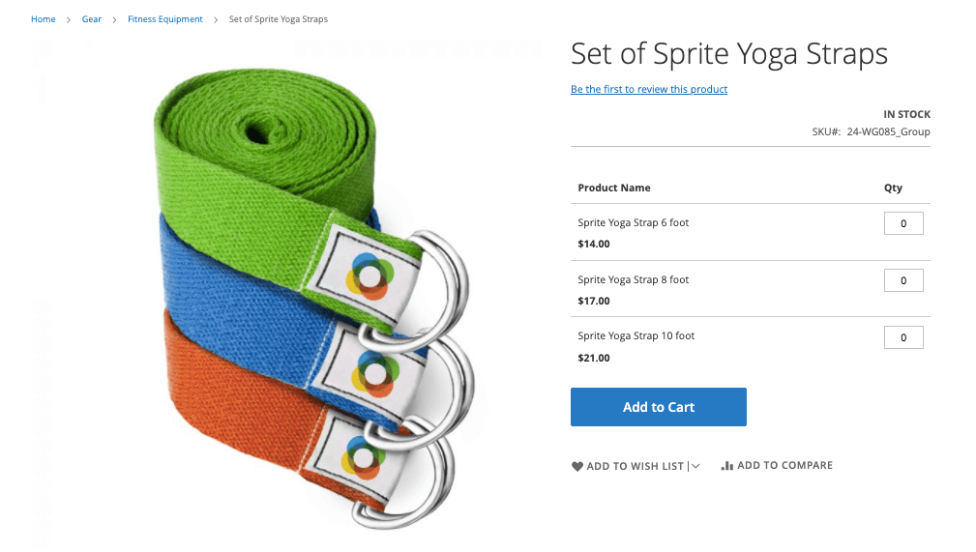Click the bar chart Add to Compare icon
Viewport: 976px width, 552px height.
(727, 466)
